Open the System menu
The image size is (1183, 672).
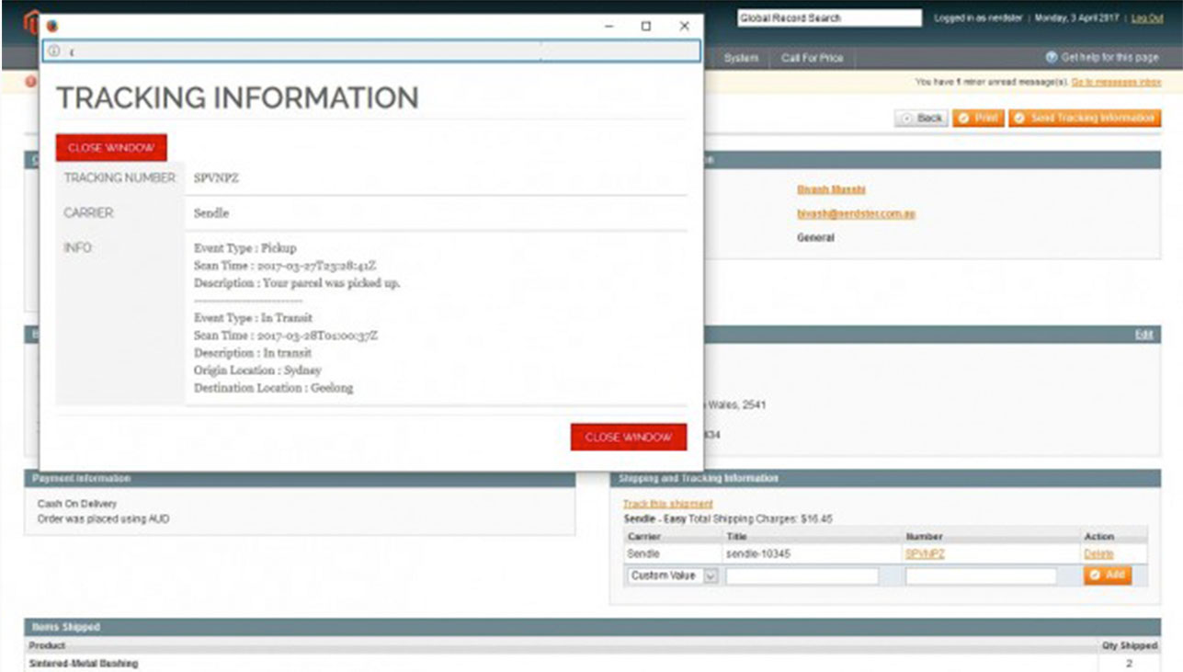click(x=741, y=58)
